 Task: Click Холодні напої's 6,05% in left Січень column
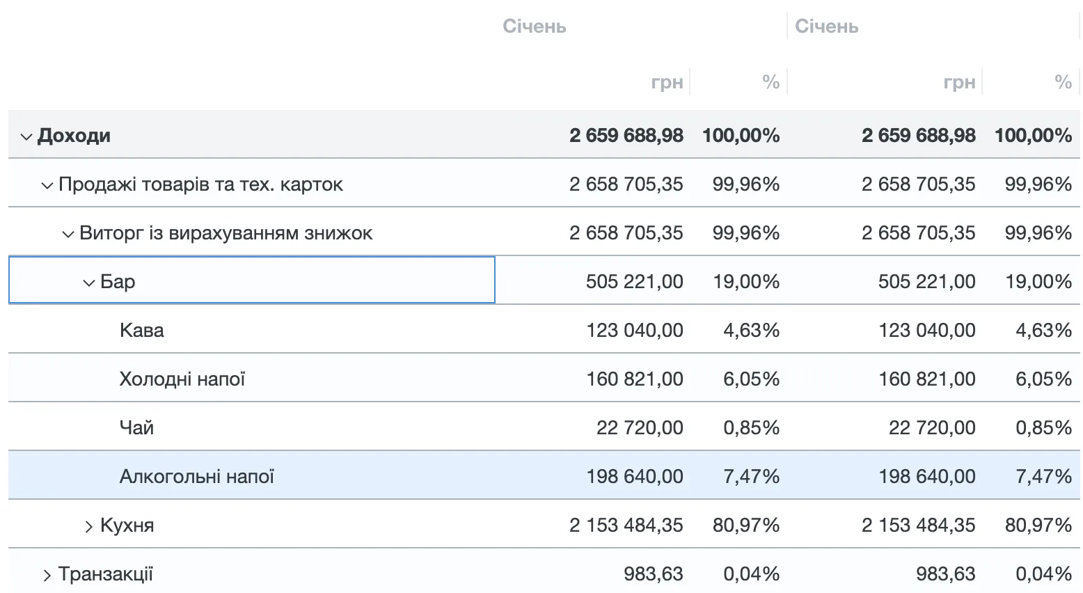[751, 379]
